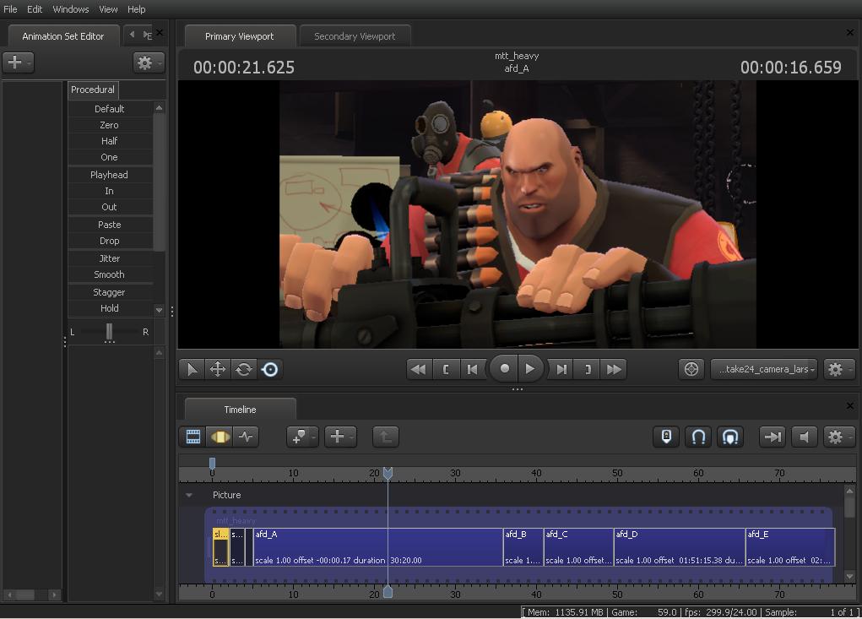The height and width of the screenshot is (619, 862).
Task: Click the record button
Action: click(505, 368)
